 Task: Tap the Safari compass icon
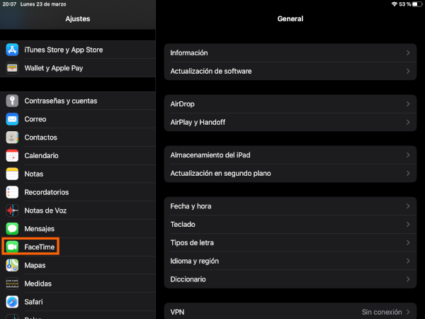pos(12,301)
